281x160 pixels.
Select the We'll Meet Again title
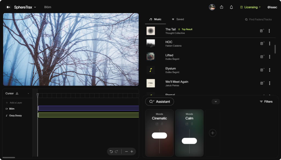(177, 82)
